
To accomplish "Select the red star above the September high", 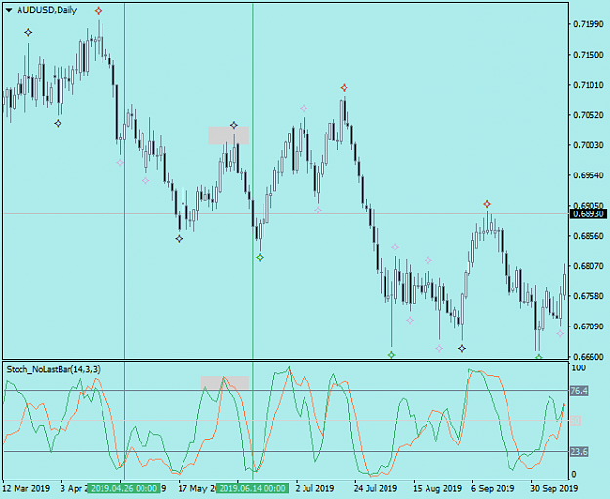I will coord(487,204).
